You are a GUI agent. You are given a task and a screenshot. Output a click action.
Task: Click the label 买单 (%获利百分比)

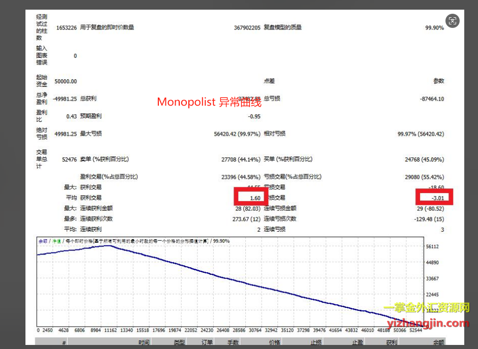(x=288, y=159)
